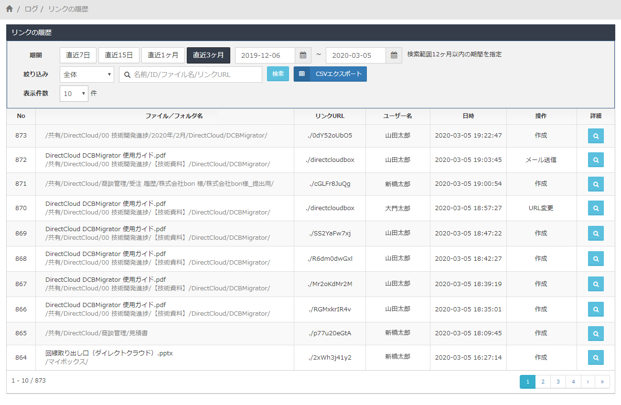Screen dimensions: 621x405
Task: Focus the name/ID/file/link URL search field
Action: click(191, 75)
